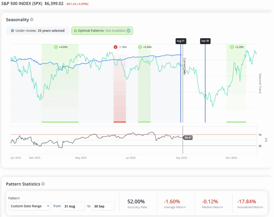Click the S&P 500 INDEX (SPX) title
This screenshot has height=217, width=274.
22,4
